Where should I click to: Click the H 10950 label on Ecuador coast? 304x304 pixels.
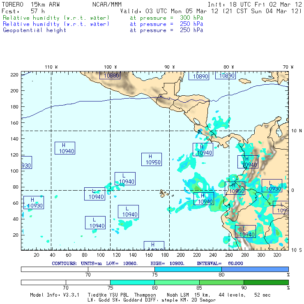(x=235, y=188)
